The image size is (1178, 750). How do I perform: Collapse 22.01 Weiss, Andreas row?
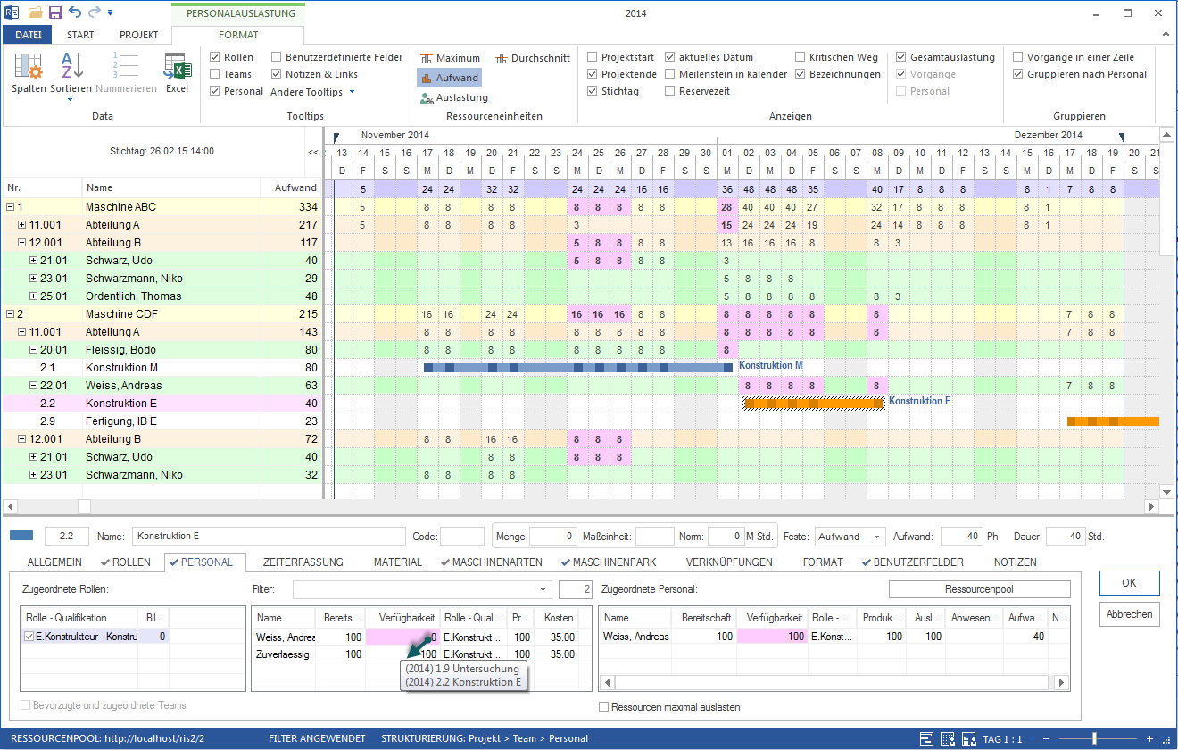tap(33, 386)
